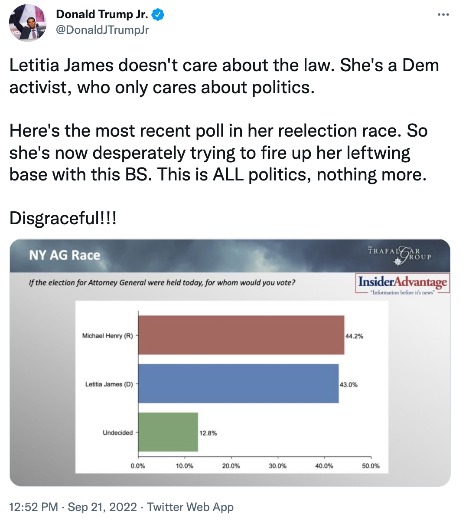Image resolution: width=469 pixels, height=524 pixels.
Task: Click the blue Letitia James bar
Action: (x=238, y=383)
